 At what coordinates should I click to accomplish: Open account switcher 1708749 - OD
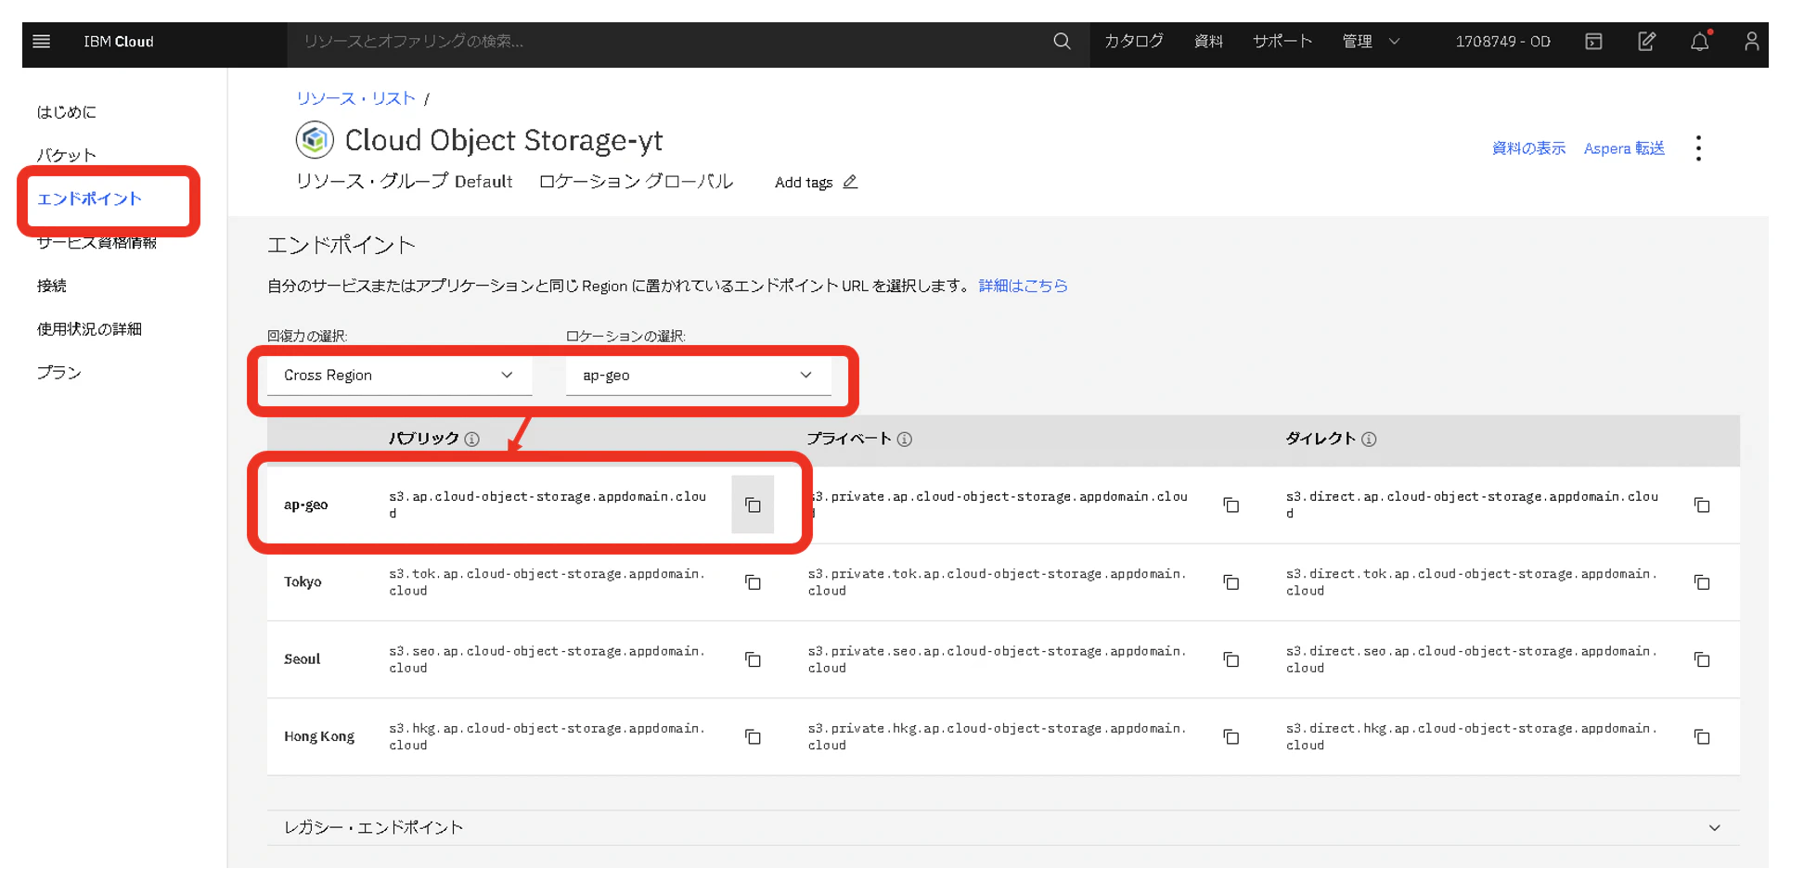pyautogui.click(x=1502, y=42)
